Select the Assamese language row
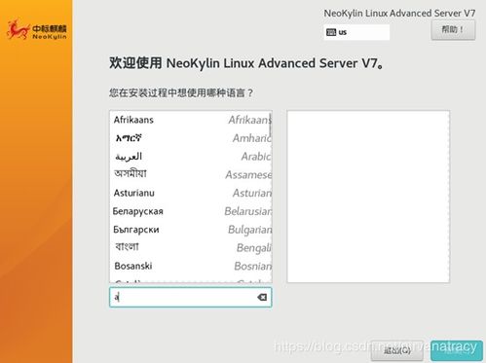The height and width of the screenshot is (363, 486). tap(191, 174)
